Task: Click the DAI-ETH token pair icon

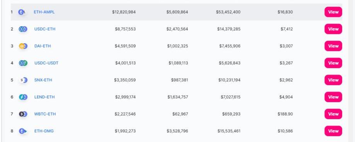Action: point(23,46)
